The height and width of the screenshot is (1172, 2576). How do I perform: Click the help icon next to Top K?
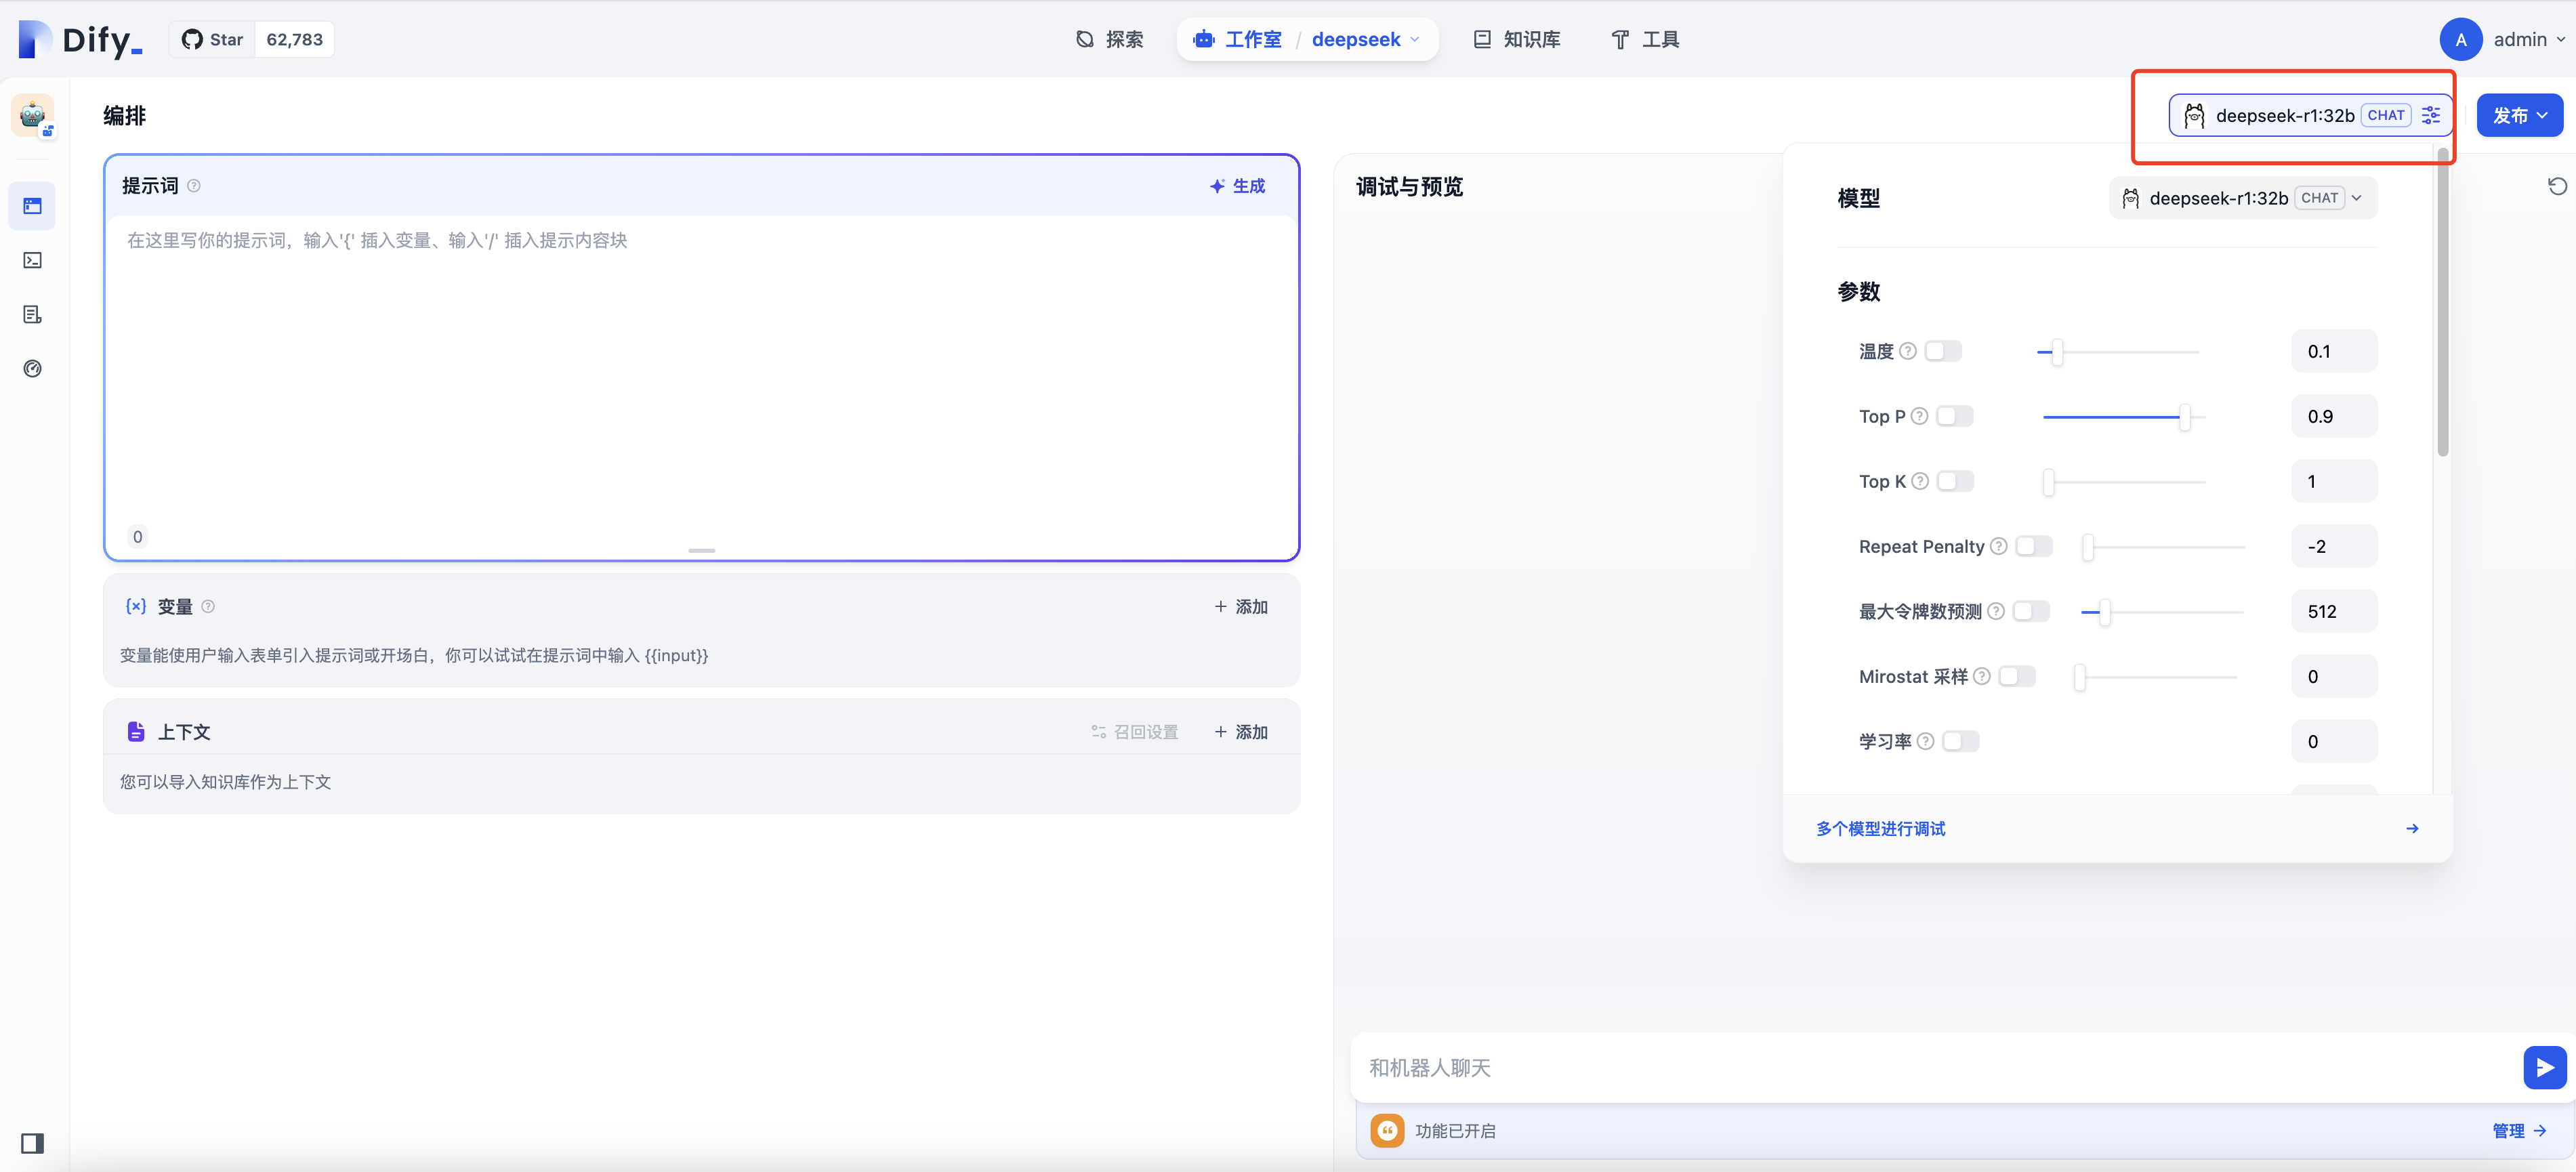point(1920,481)
